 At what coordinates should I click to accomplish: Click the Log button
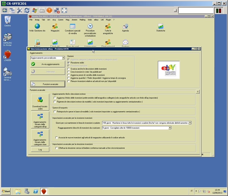[x=40, y=150]
